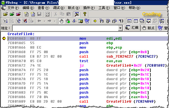Open the 断点(B) menu

(x=74, y=8)
